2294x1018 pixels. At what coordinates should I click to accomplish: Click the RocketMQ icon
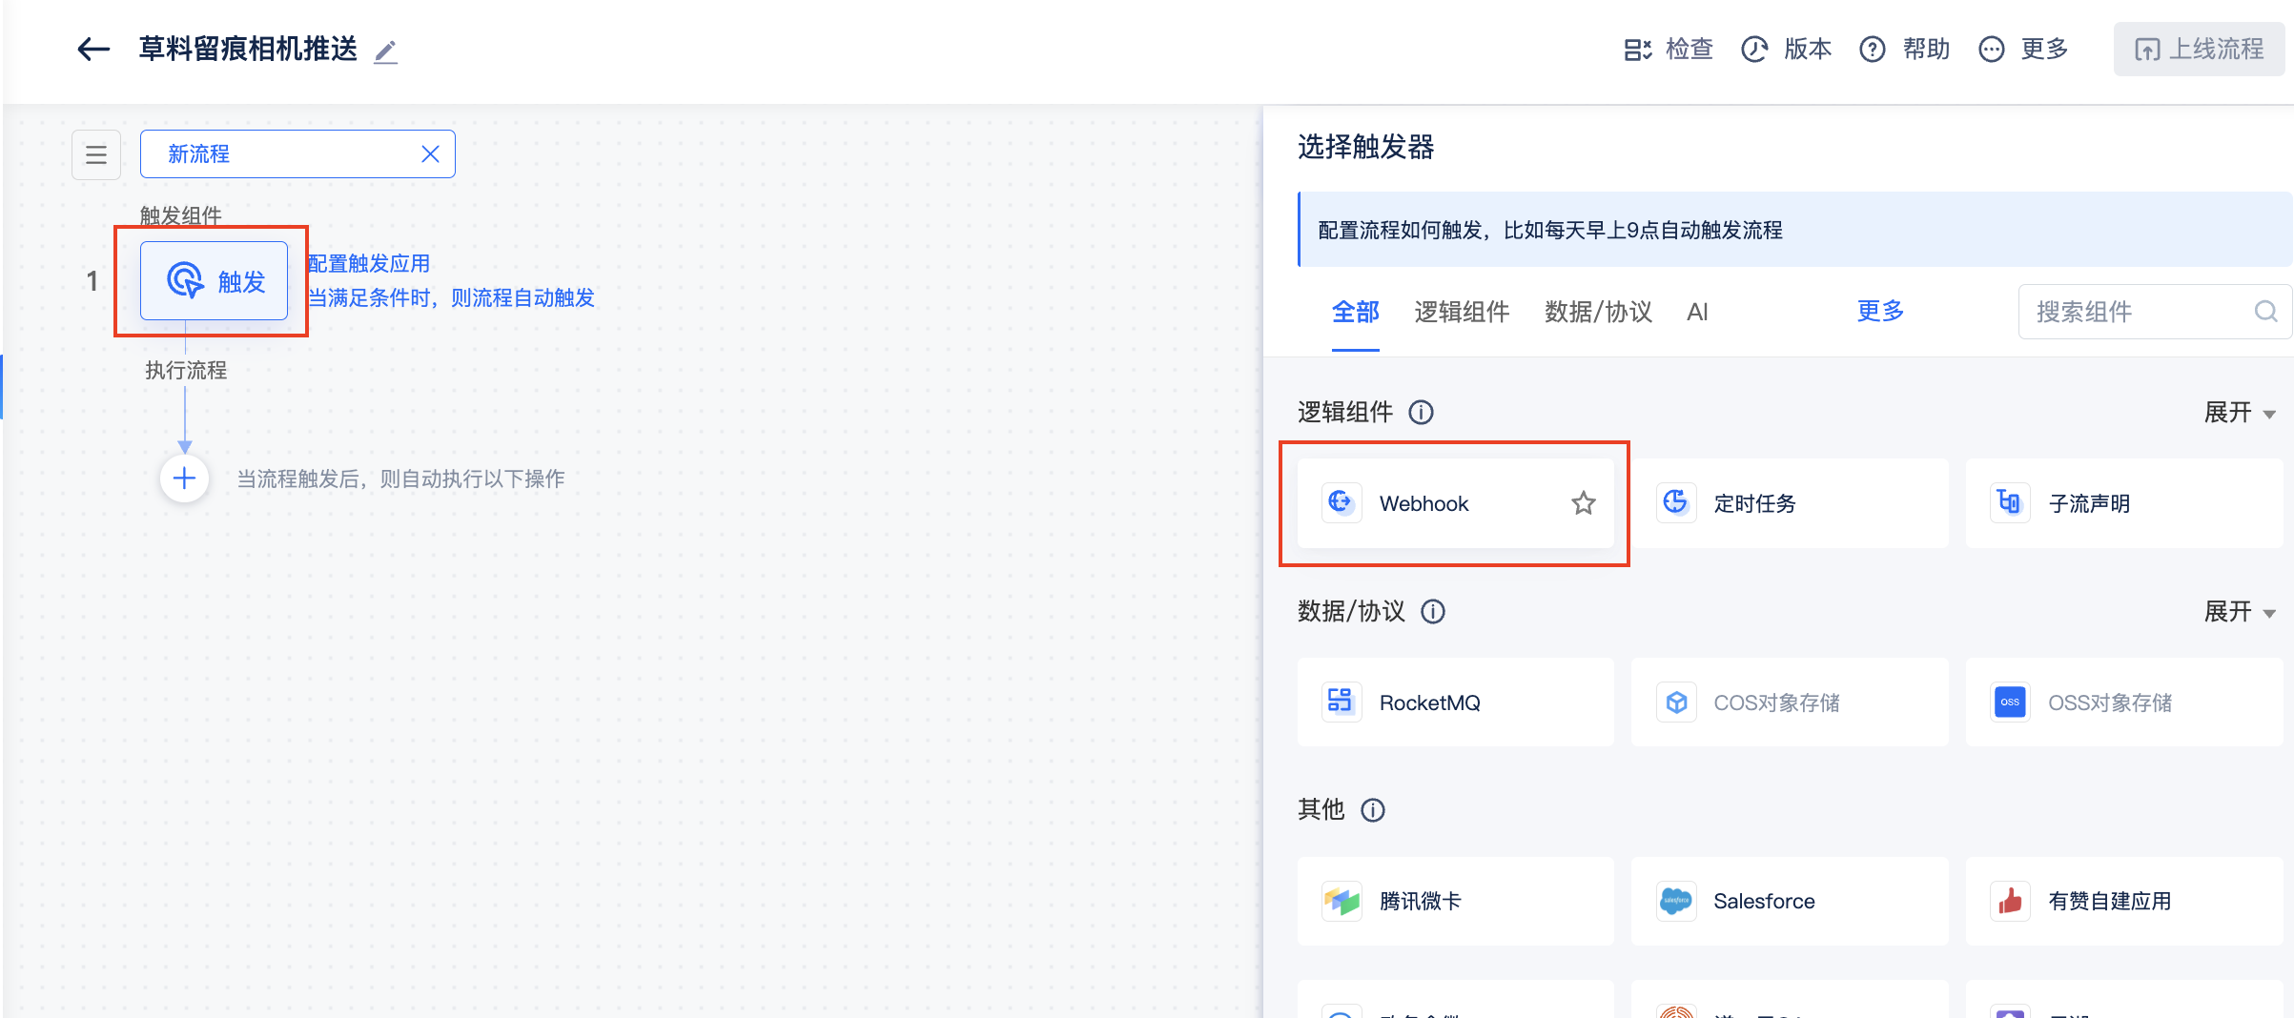1341,702
